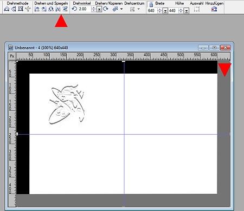Screen dimensions: 244x211
Task: Minimize the Unbenannt - 4 document window
Action: [203, 48]
